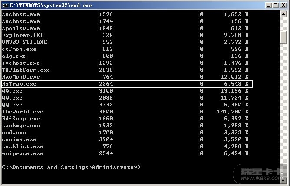Click tasklist.exe process name
The height and width of the screenshot is (186, 290).
pyautogui.click(x=23, y=146)
